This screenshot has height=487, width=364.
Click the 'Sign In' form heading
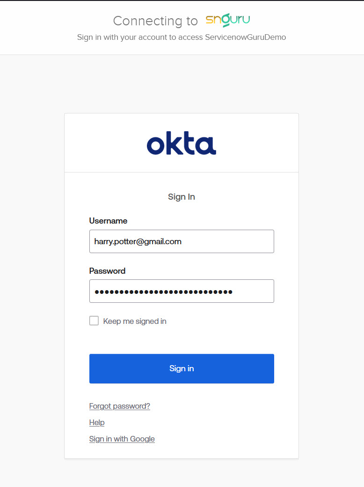(x=182, y=197)
